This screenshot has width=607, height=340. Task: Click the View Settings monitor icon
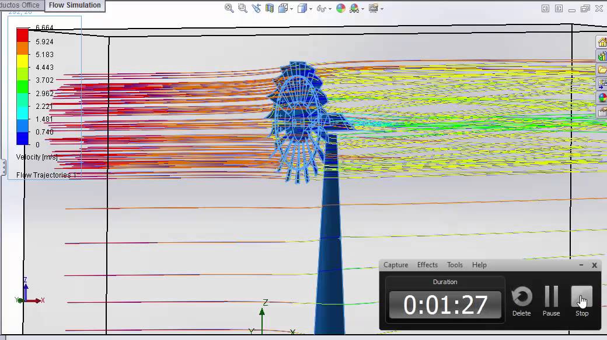pos(373,8)
